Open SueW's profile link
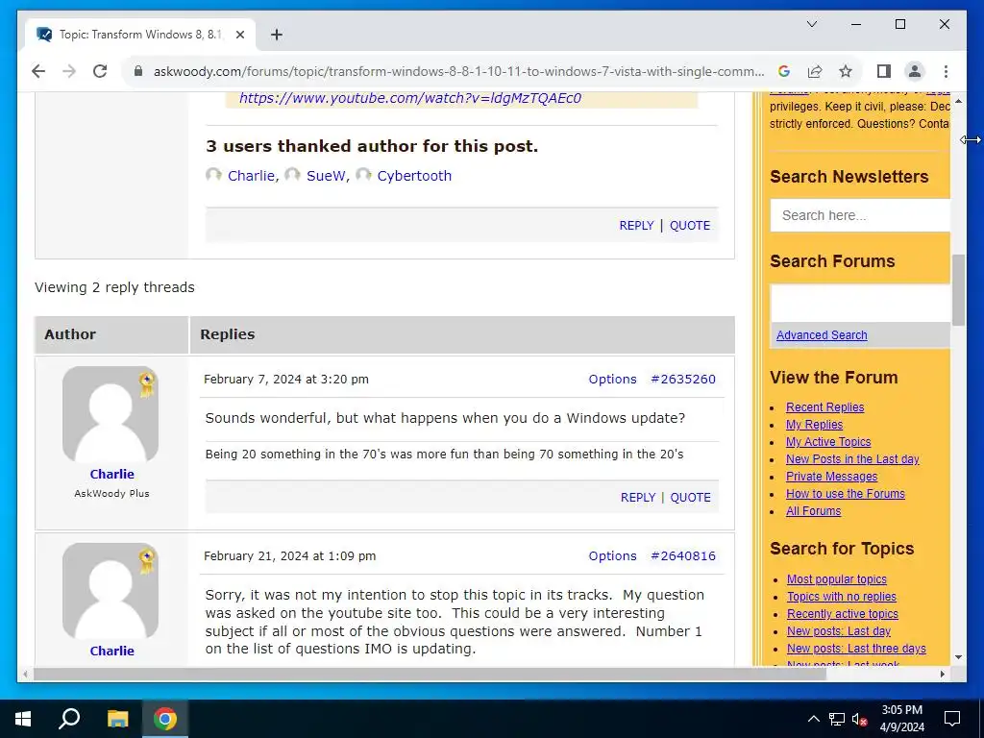This screenshot has width=984, height=738. [x=326, y=176]
